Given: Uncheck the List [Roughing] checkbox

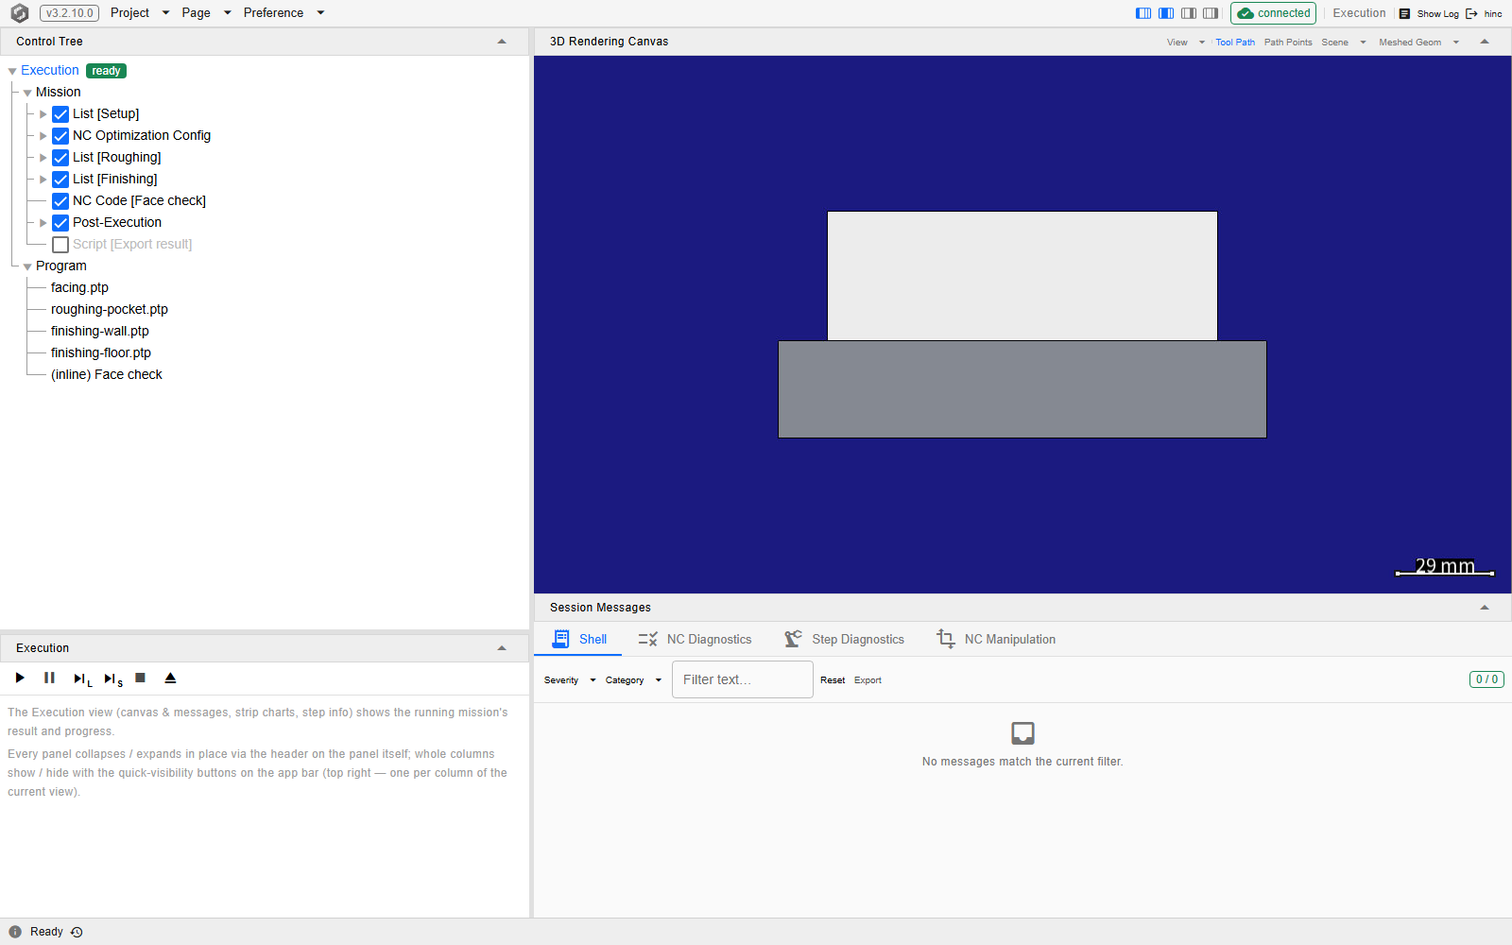Looking at the screenshot, I should pos(60,158).
